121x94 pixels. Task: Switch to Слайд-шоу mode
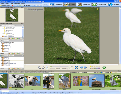tap(99, 5)
